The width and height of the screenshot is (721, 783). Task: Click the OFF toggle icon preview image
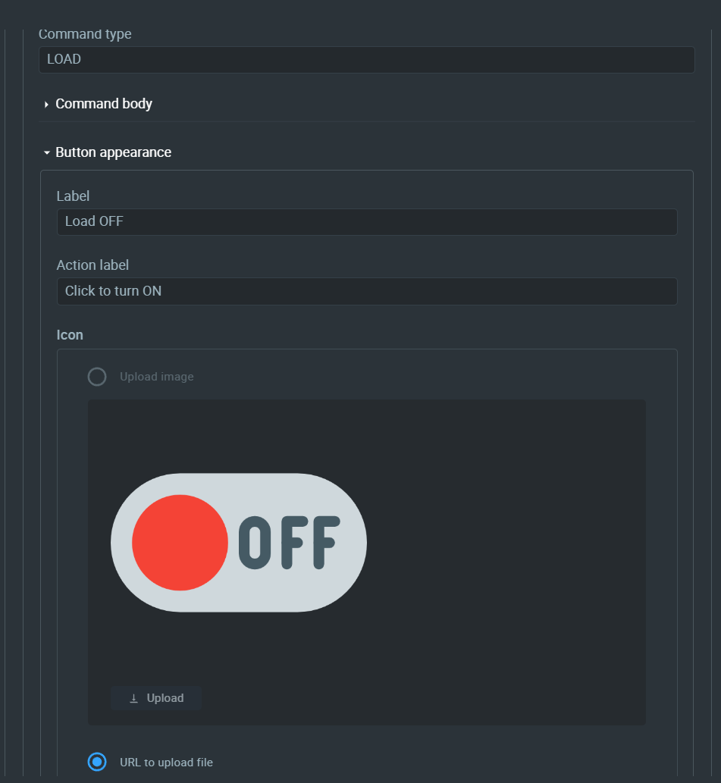[239, 542]
